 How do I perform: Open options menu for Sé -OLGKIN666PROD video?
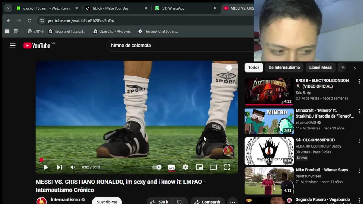(359, 141)
